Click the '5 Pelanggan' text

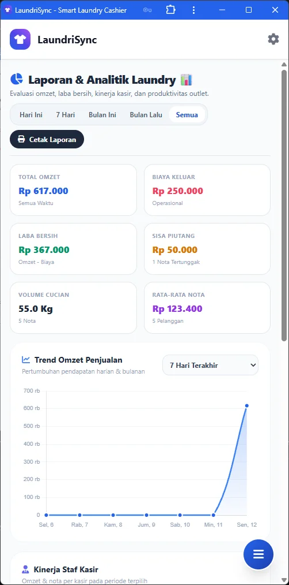(168, 321)
